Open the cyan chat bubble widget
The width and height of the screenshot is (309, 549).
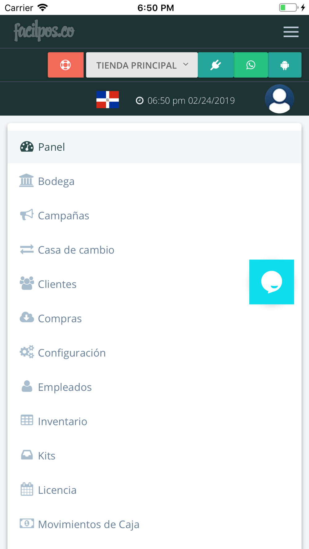click(272, 282)
